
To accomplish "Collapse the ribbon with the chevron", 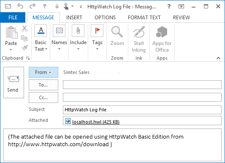I will (x=218, y=58).
